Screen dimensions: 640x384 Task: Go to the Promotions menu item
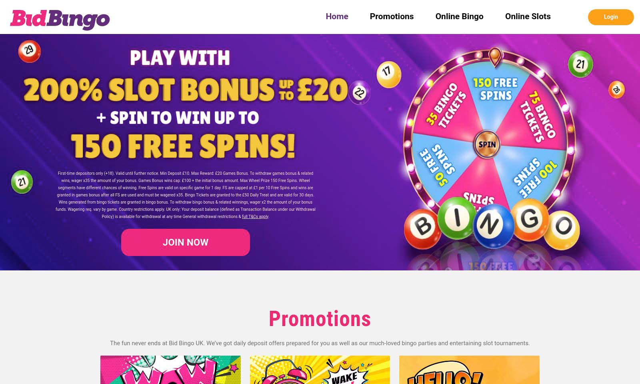tap(392, 16)
